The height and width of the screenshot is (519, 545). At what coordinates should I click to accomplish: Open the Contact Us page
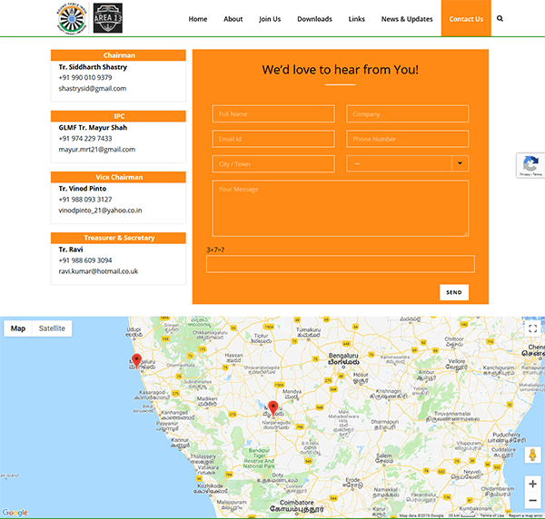pyautogui.click(x=466, y=18)
